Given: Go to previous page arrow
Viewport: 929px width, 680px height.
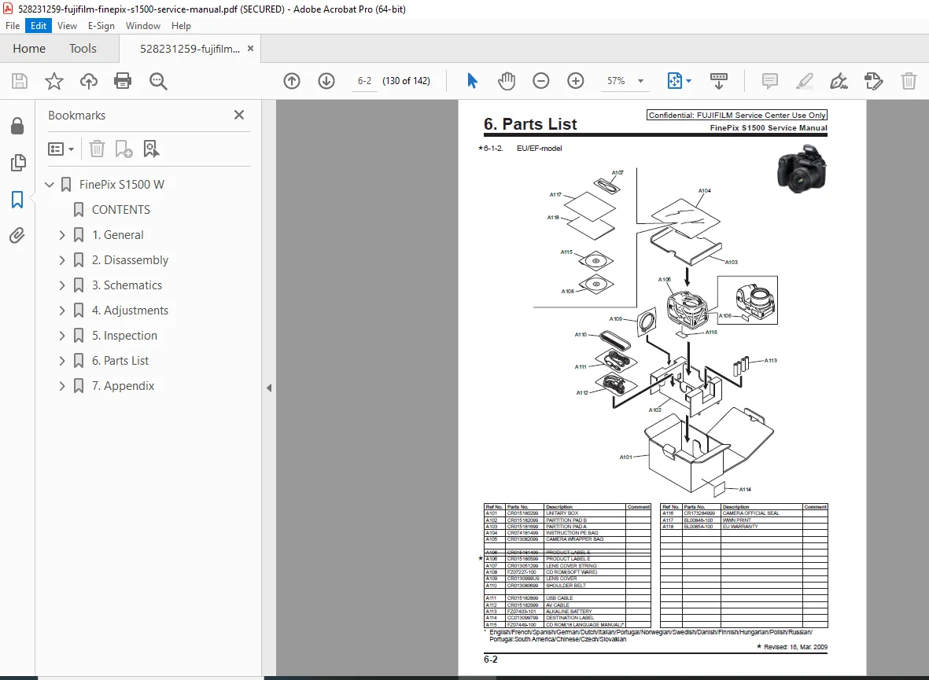Looking at the screenshot, I should [x=292, y=80].
